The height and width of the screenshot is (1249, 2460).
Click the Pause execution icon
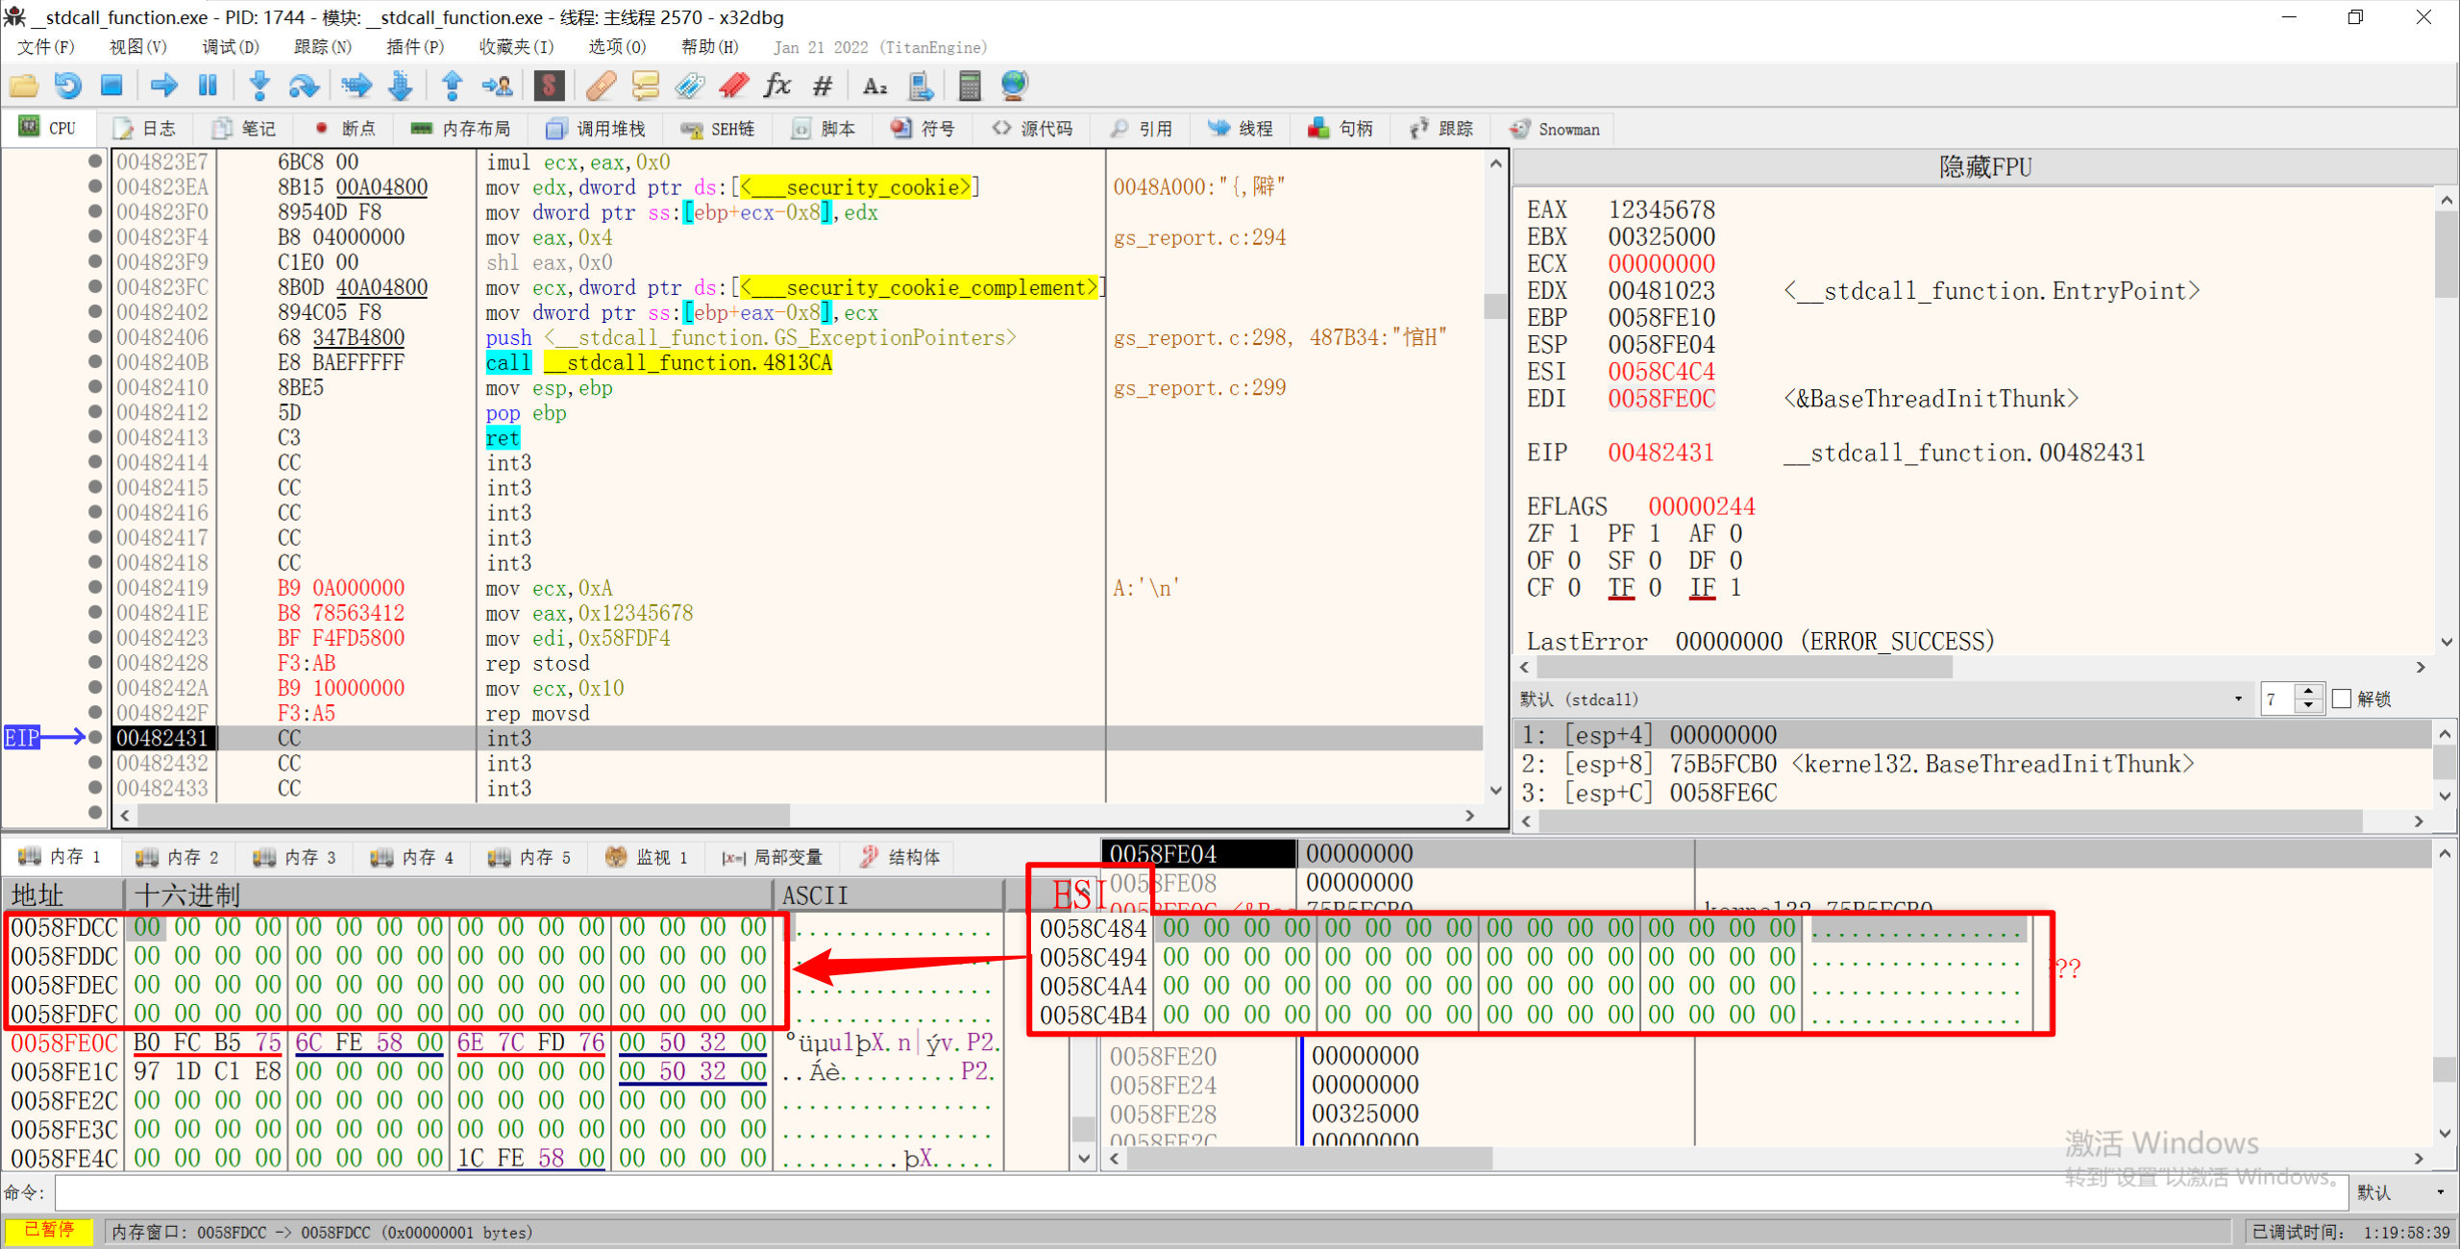coord(208,86)
